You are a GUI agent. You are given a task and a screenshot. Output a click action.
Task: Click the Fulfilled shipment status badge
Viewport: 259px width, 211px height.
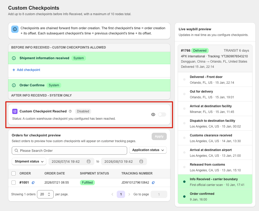pos(87,183)
